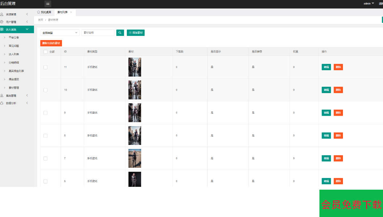Open the admin user dropdown
This screenshot has height=217, width=383.
(369, 3)
